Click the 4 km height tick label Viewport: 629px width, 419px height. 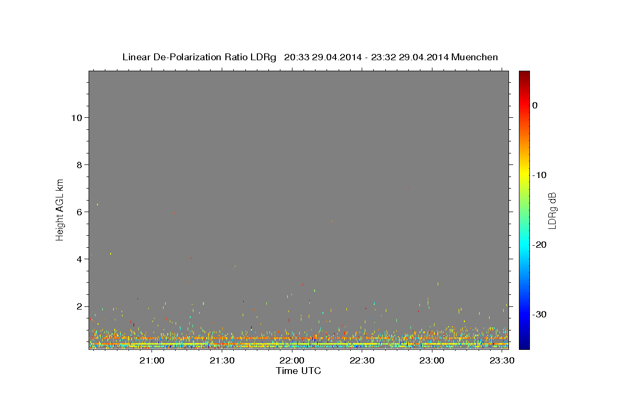pos(79,259)
